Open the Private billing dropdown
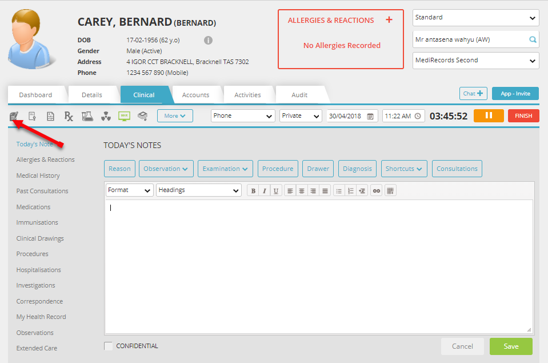This screenshot has width=548, height=363. tap(301, 115)
